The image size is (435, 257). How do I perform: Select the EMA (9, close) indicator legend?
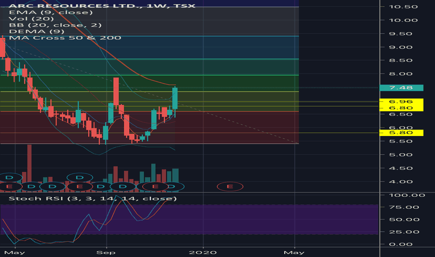click(x=51, y=12)
